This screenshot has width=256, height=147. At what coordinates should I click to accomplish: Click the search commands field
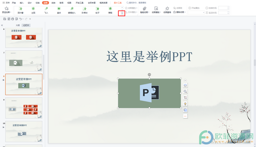pos(136,3)
